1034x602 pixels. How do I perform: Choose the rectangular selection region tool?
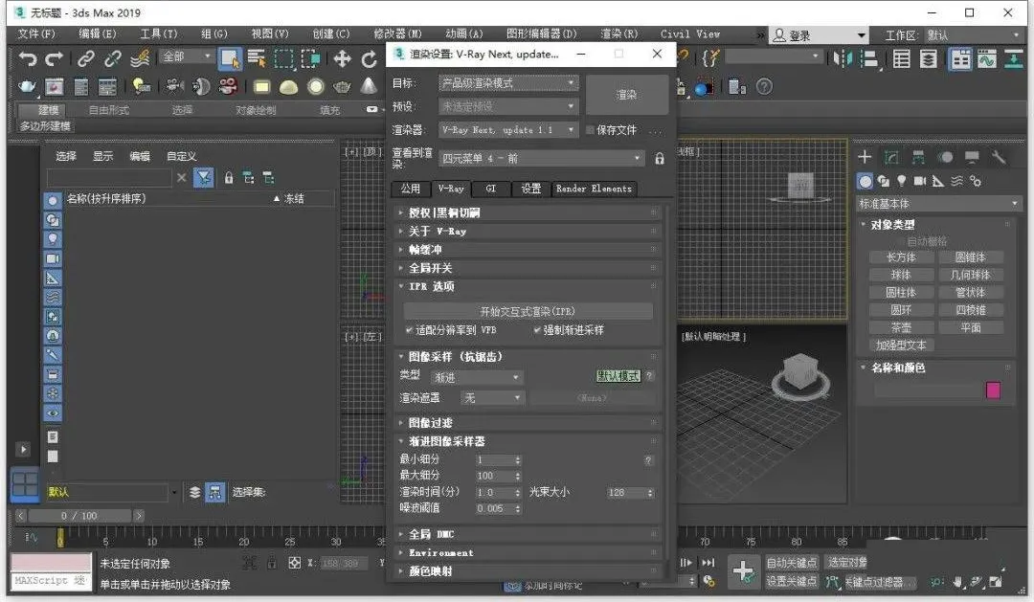tap(283, 58)
